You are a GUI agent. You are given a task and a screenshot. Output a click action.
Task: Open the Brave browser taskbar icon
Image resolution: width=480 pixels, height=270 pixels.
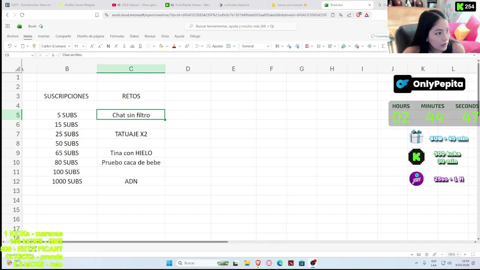[258, 263]
